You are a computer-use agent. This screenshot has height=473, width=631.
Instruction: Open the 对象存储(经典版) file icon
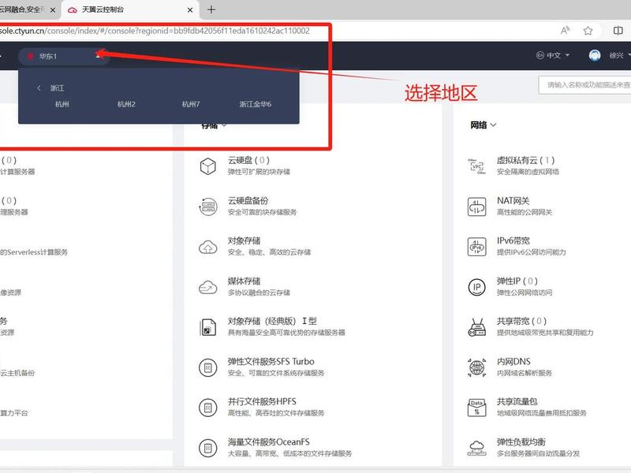pos(207,327)
